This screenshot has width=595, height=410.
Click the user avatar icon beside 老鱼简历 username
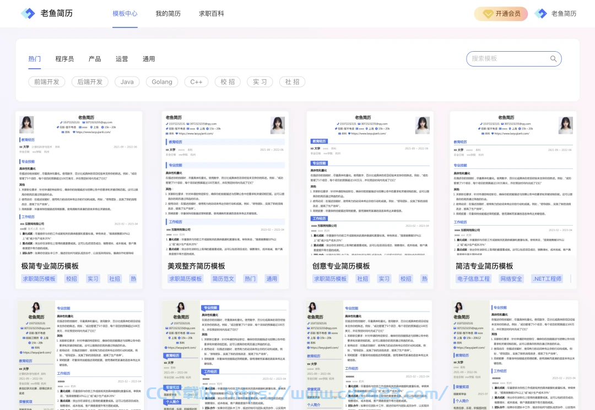(540, 14)
